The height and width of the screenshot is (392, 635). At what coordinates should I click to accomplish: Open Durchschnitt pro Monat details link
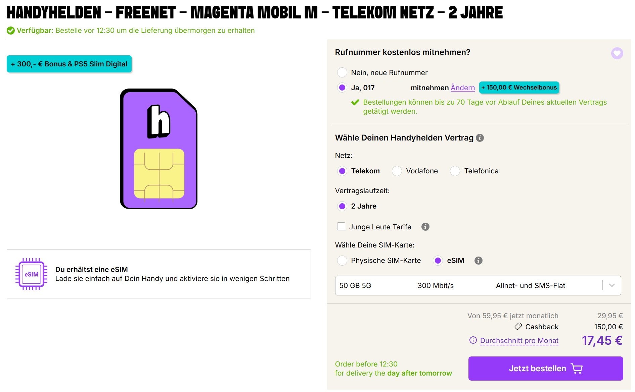coord(519,341)
